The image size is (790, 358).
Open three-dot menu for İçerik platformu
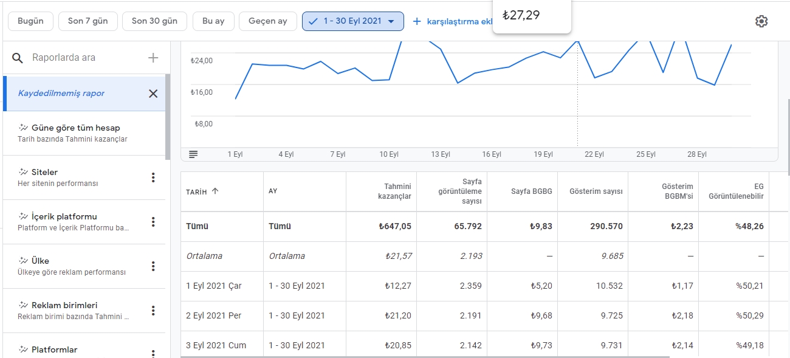153,222
